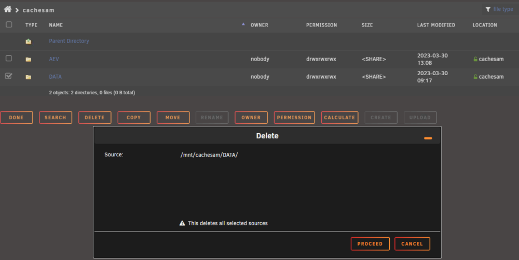Click the file type filter link
The height and width of the screenshot is (260, 519).
[503, 9]
